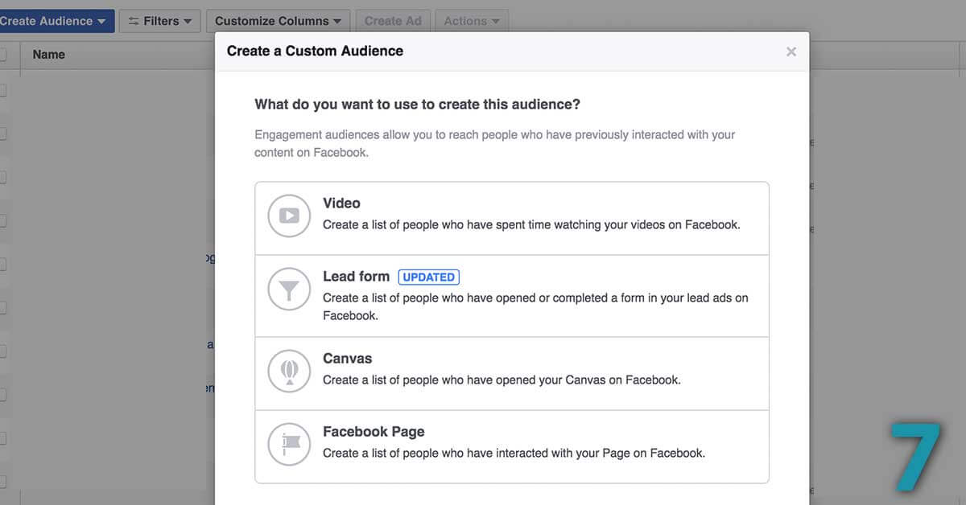Choose the Video audience option title
The image size is (966, 505).
(341, 203)
